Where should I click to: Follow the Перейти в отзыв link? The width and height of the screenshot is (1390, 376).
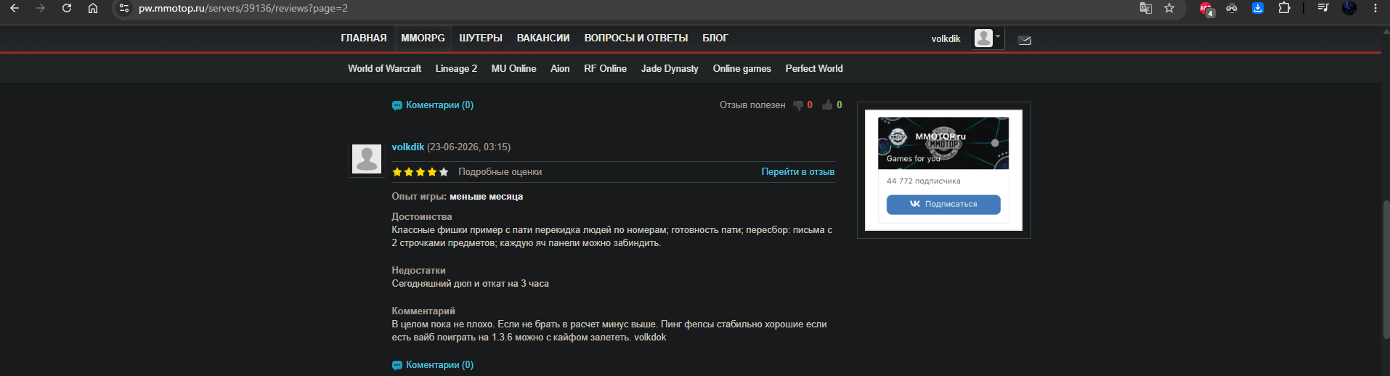797,172
